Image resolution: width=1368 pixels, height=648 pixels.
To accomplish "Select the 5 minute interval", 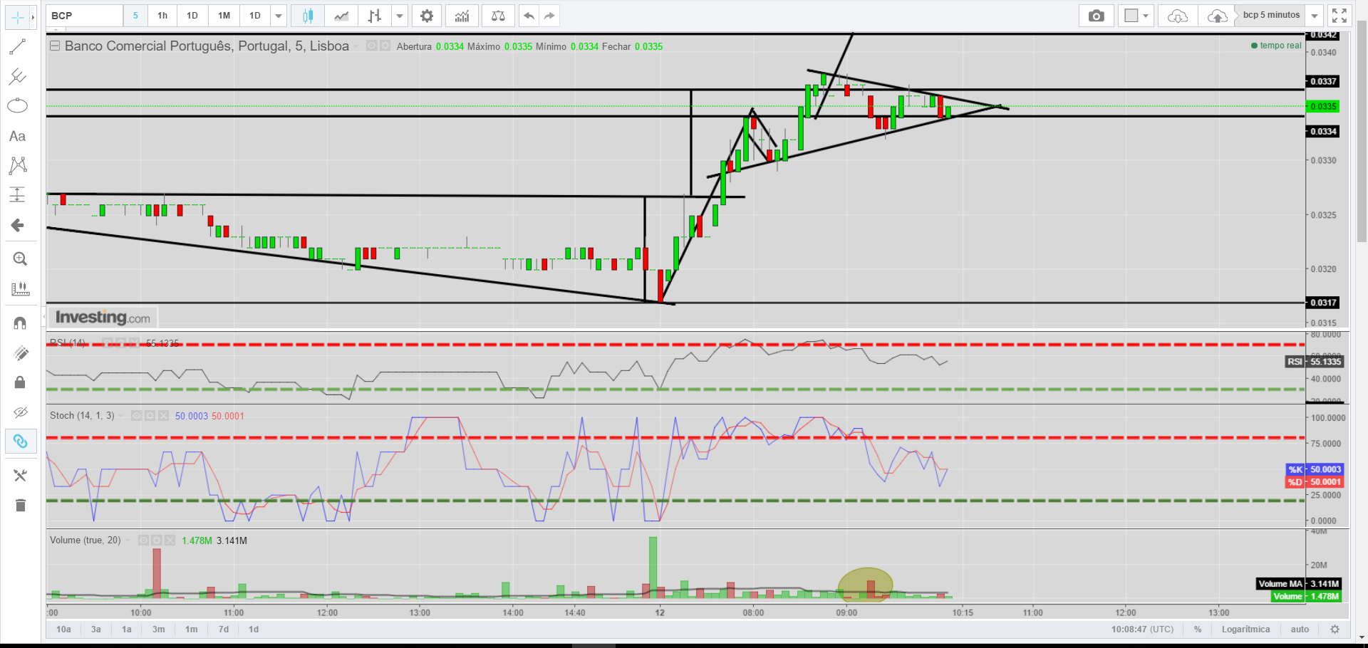I will point(135,16).
